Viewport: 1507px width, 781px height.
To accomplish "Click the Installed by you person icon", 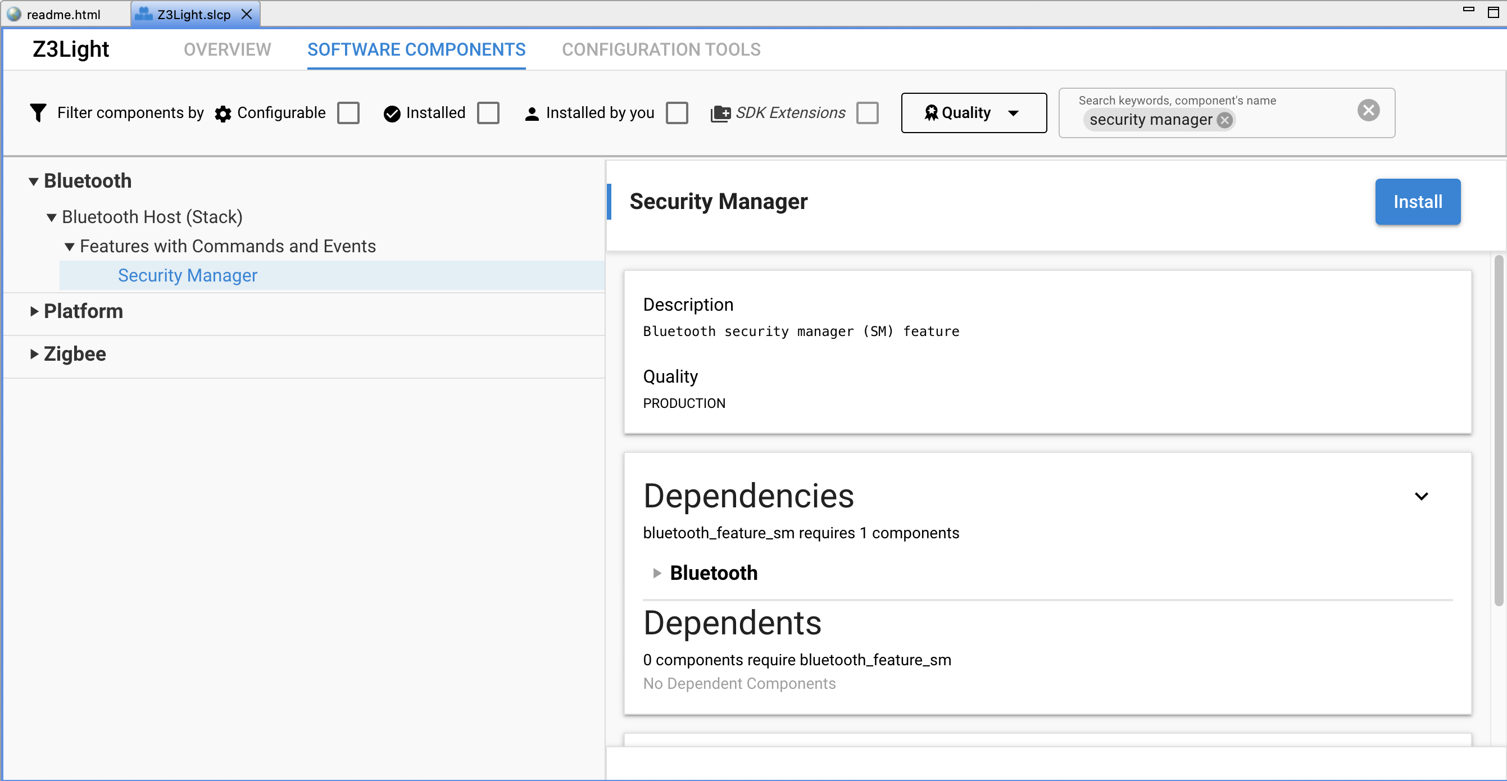I will coord(532,113).
